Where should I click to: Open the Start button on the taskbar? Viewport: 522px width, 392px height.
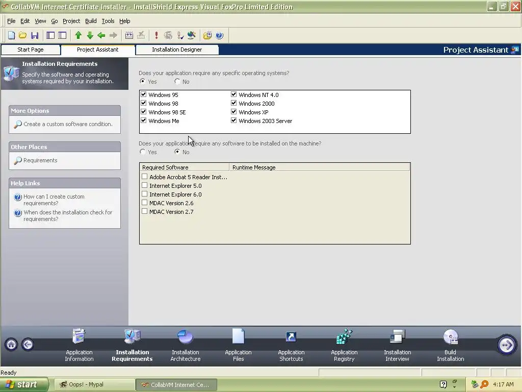point(24,385)
